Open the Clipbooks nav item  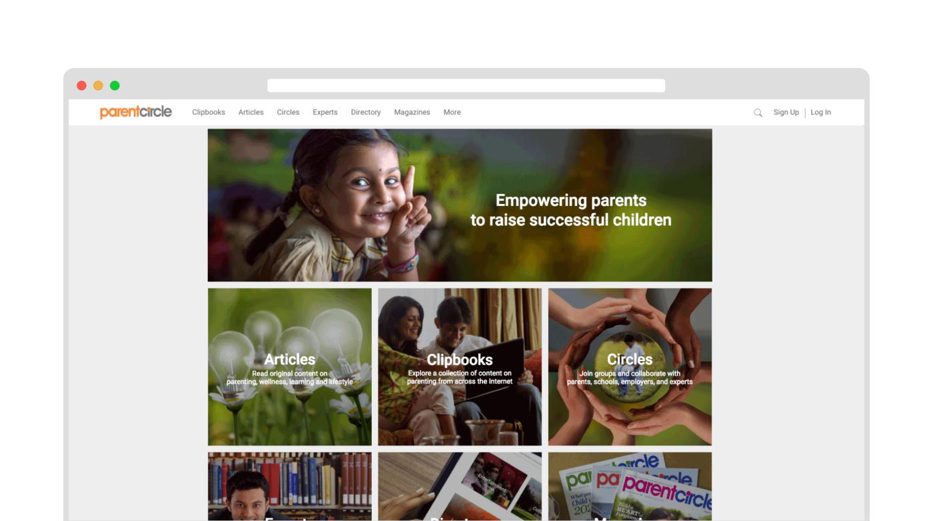pyautogui.click(x=209, y=112)
